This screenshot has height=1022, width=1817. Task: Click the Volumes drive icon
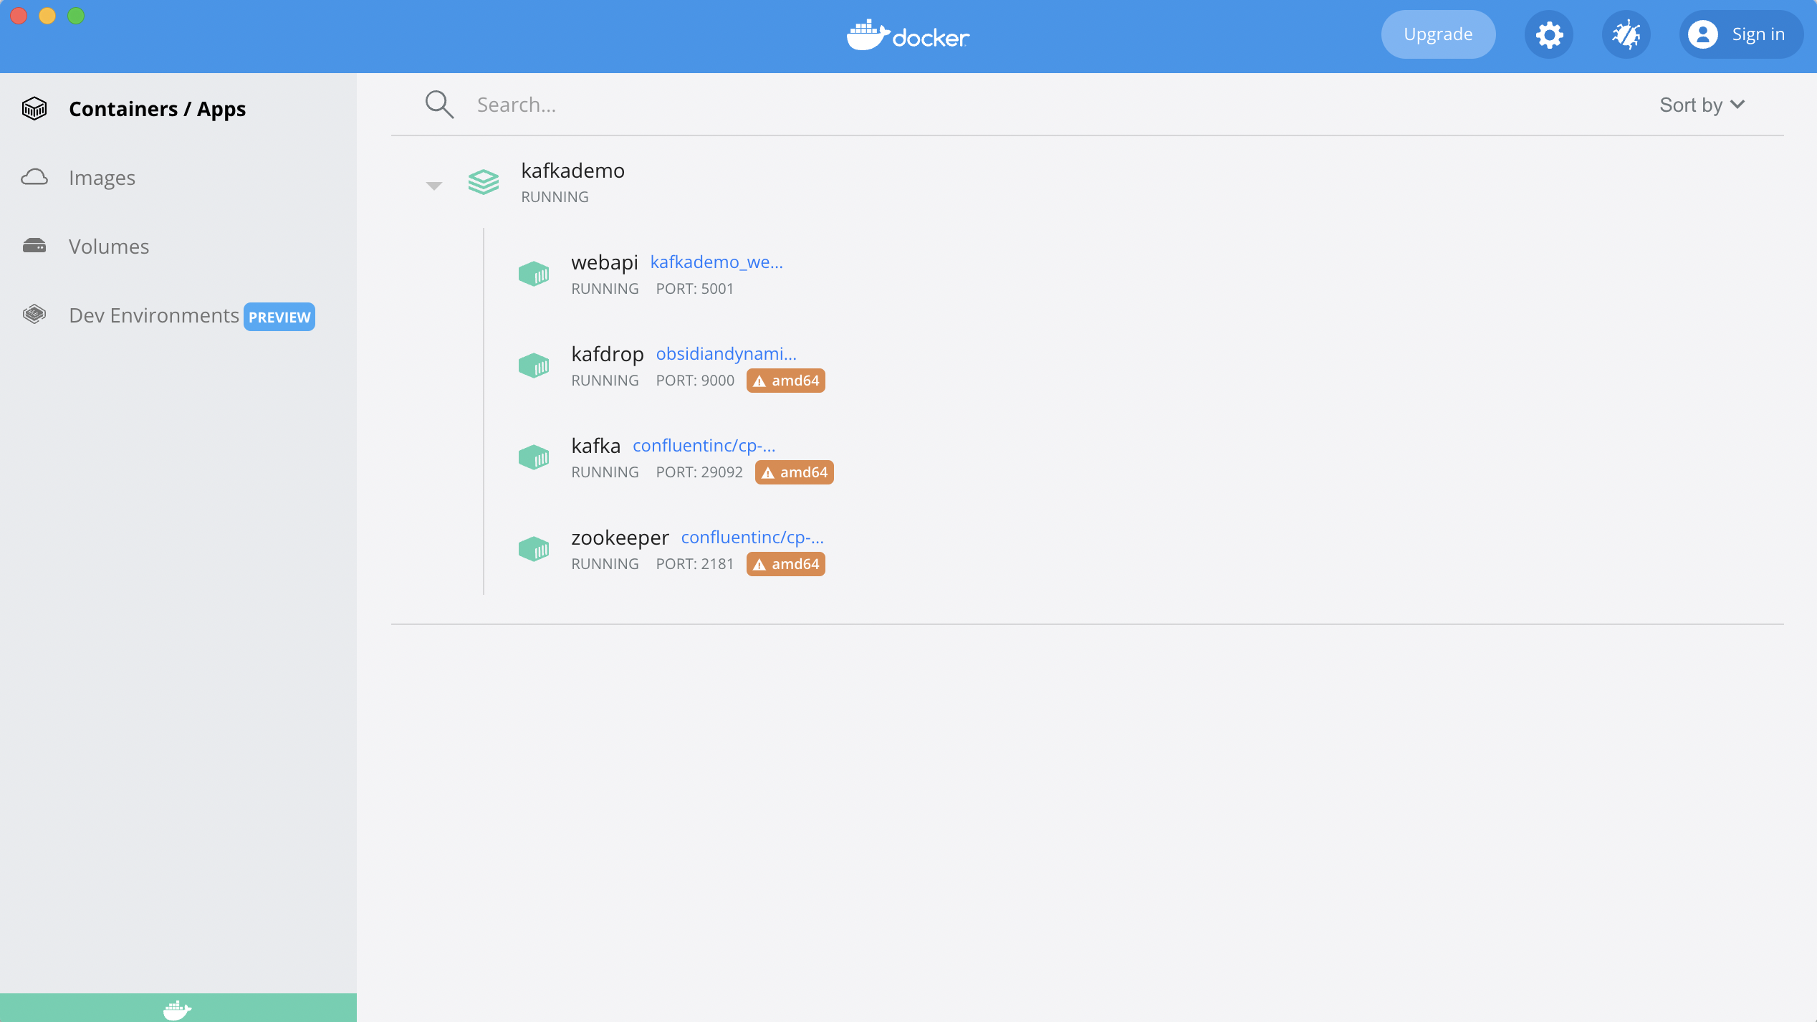pos(34,246)
